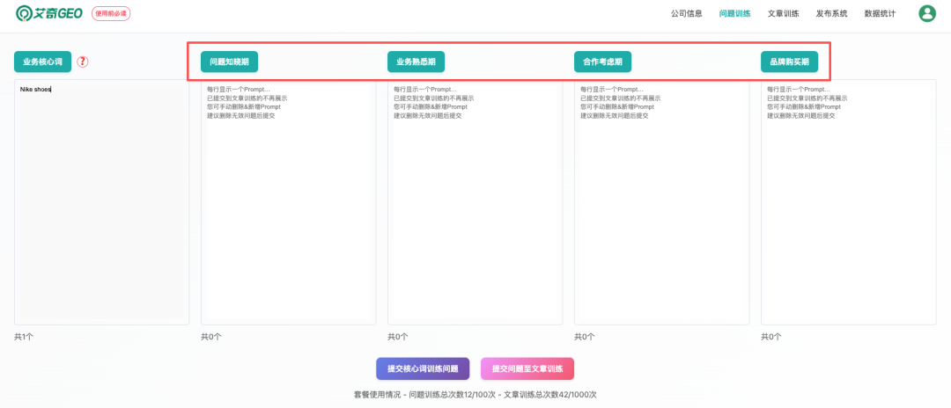Viewport: 951px width, 408px height.
Task: Select the 问题训练 navigation tab
Action: pyautogui.click(x=734, y=14)
